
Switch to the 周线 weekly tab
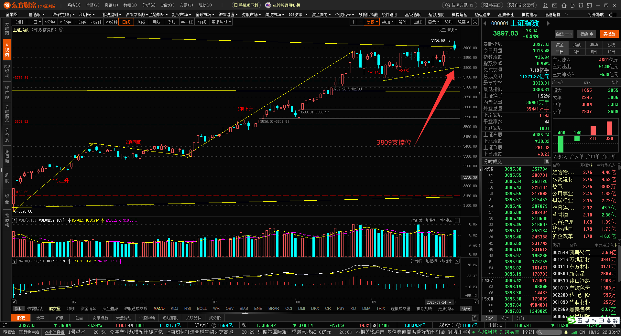coord(141,22)
